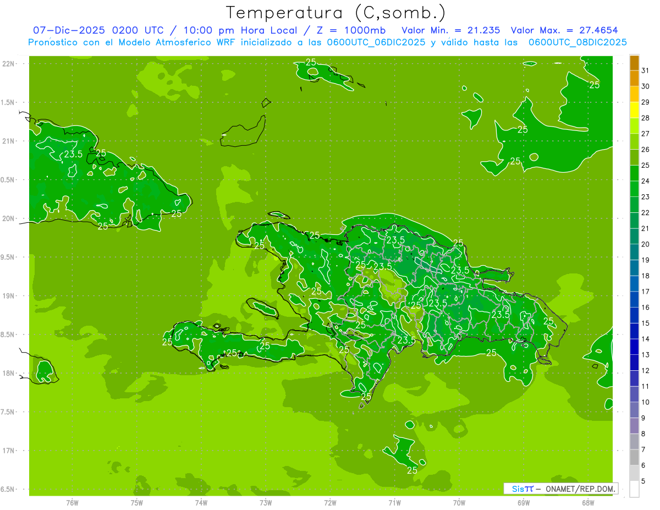This screenshot has width=660, height=510.
Task: Click the '70W' longitude label
Action: coord(459,502)
